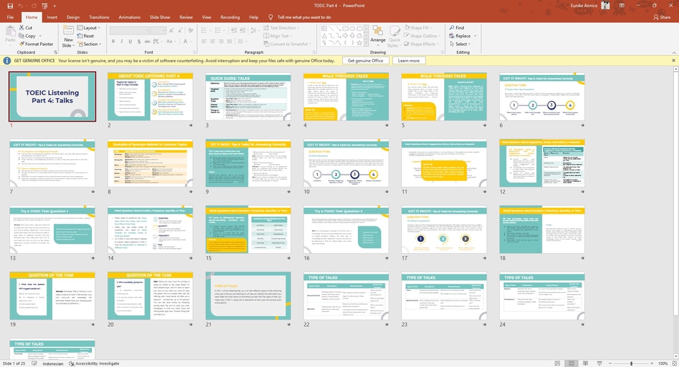Select Slide Sorter view in status bar
This screenshot has width=679, height=367.
tap(571, 363)
